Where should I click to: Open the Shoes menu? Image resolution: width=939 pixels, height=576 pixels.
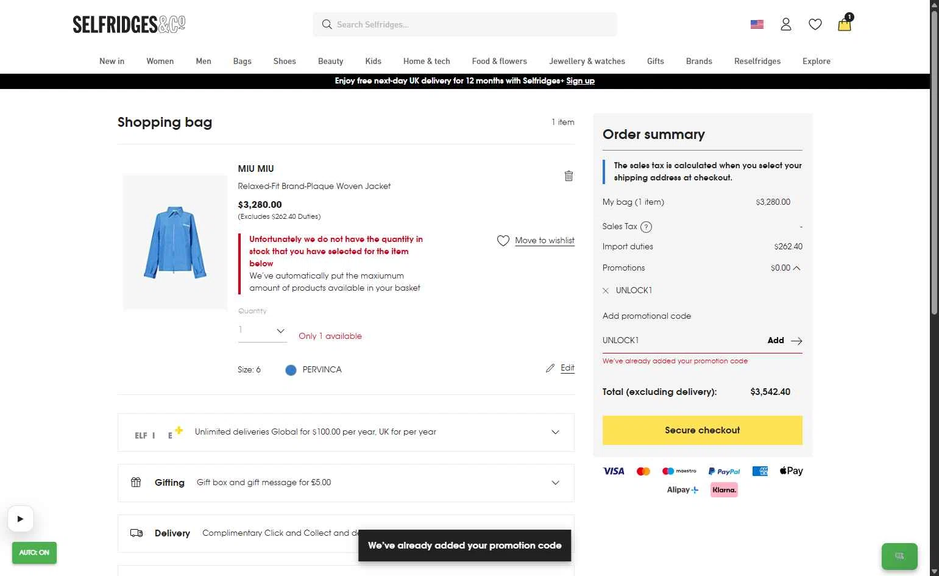pos(285,61)
